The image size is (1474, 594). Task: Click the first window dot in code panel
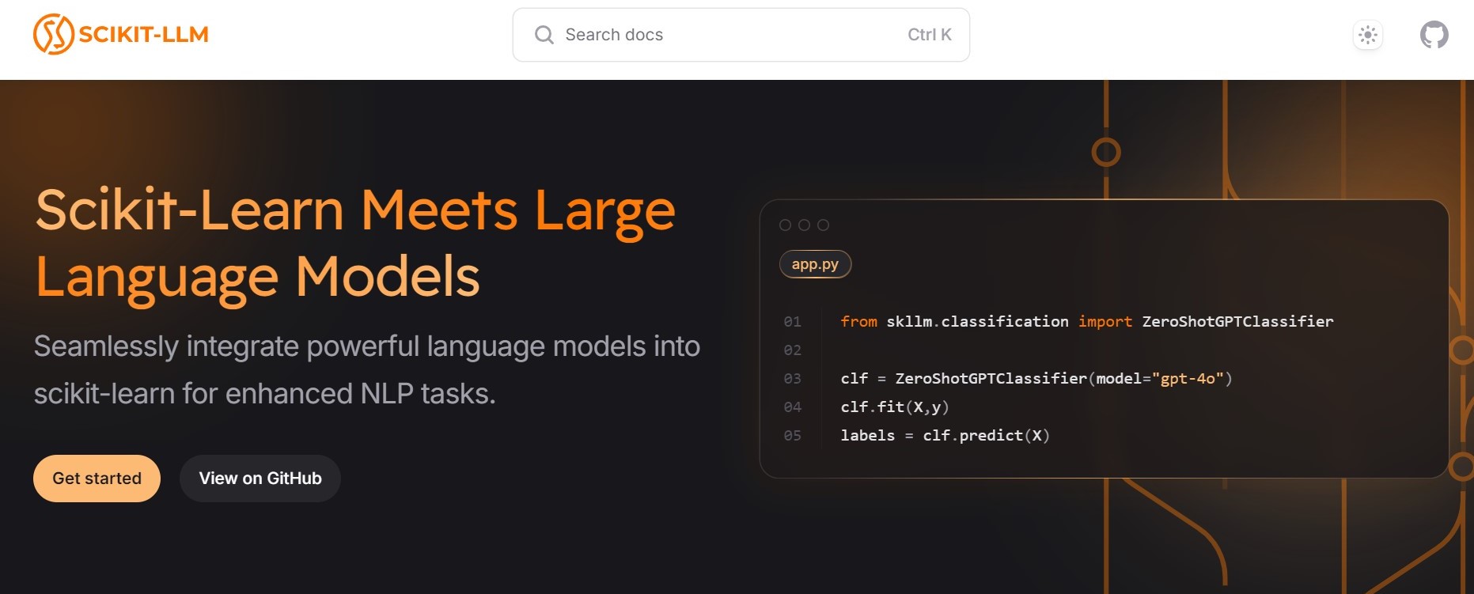(x=785, y=225)
